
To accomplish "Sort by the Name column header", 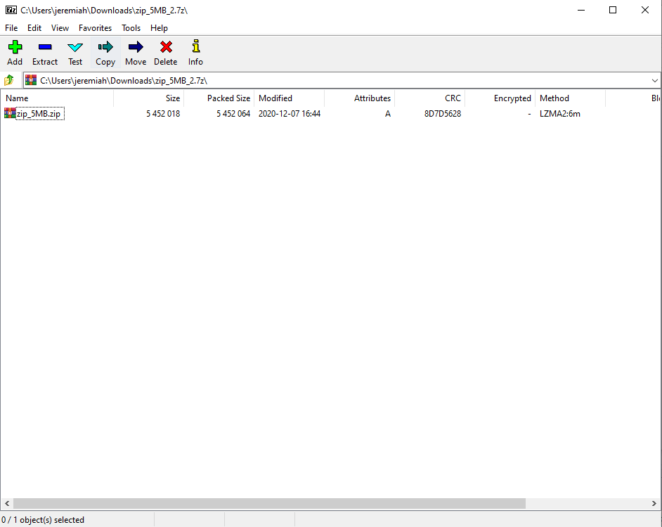I will (x=56, y=98).
